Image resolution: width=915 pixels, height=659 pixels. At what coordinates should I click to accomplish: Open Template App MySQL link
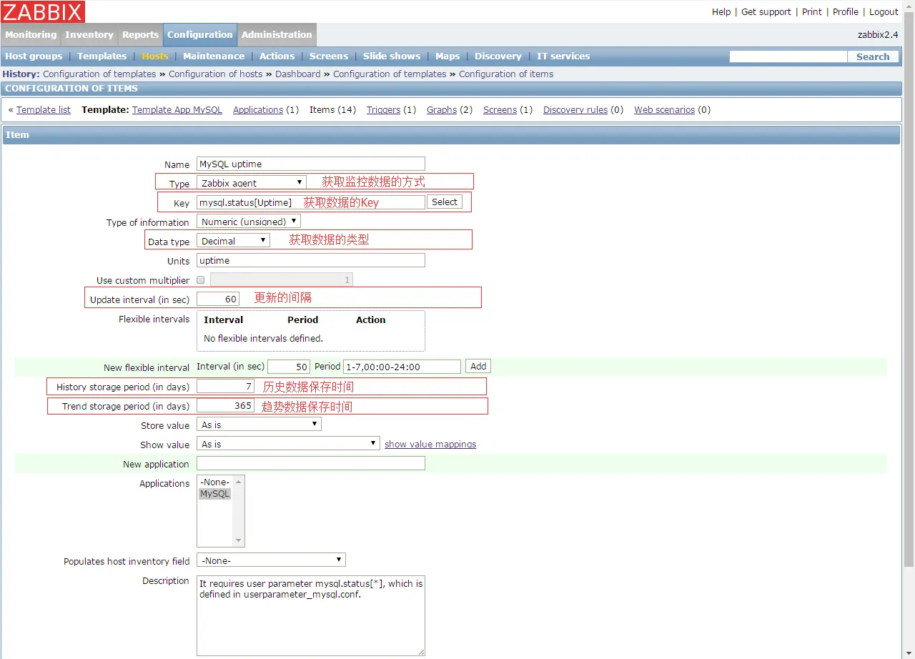[177, 109]
